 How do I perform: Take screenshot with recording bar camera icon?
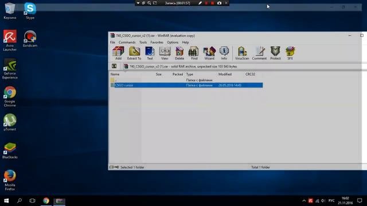coord(219,3)
